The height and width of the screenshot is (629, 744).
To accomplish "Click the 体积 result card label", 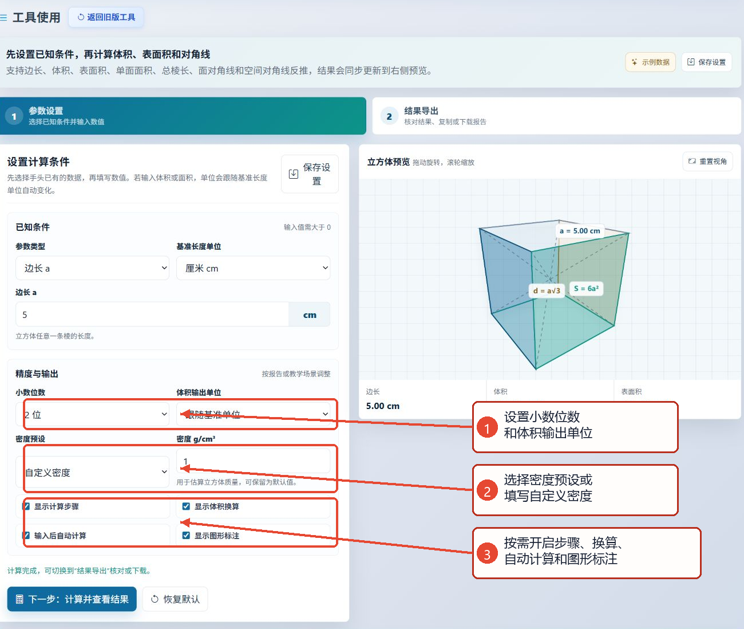I will coord(501,392).
